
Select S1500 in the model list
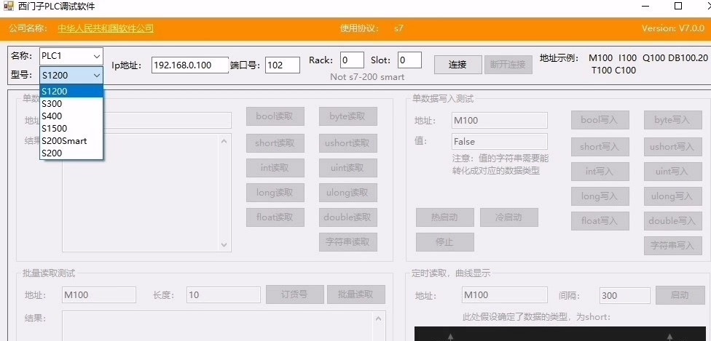click(71, 128)
